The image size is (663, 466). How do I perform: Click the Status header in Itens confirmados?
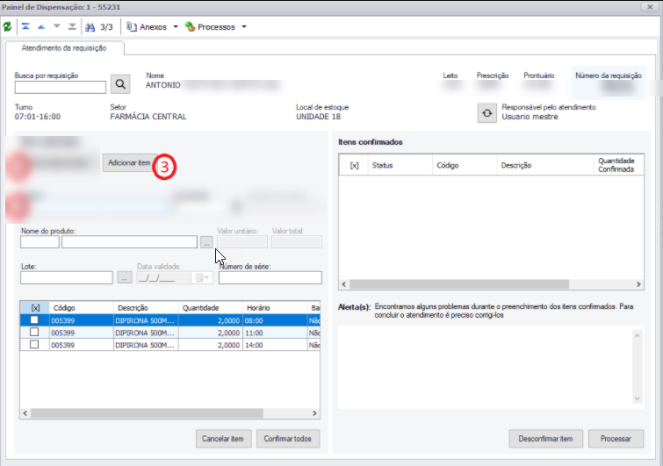(400, 165)
